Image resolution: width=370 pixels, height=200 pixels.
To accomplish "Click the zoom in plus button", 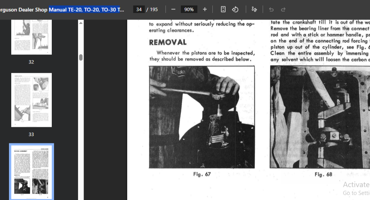I will click(x=205, y=9).
